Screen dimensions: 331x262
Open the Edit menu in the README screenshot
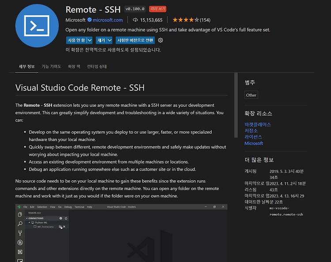coord(32,207)
